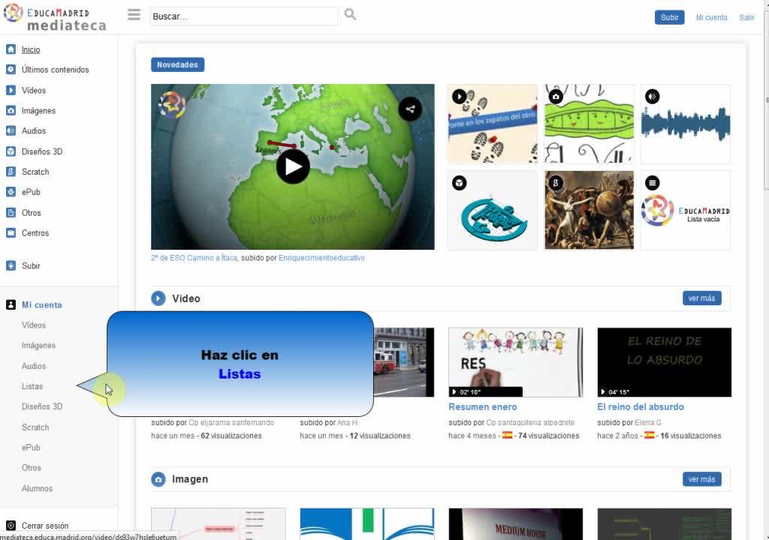The height and width of the screenshot is (540, 769).
Task: Open the 'Resumen enero' video link
Action: point(482,407)
